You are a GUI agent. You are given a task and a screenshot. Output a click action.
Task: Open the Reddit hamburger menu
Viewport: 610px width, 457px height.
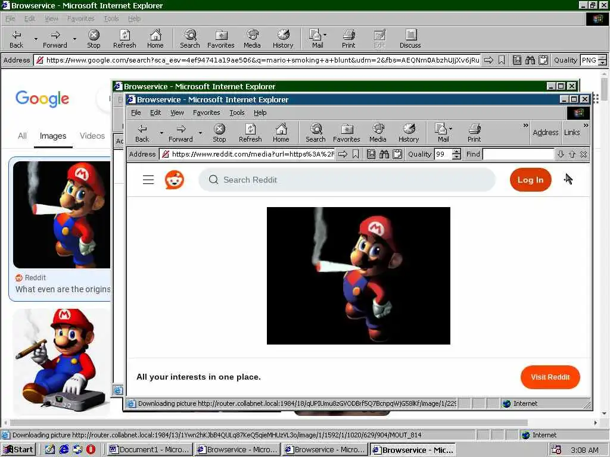click(148, 180)
